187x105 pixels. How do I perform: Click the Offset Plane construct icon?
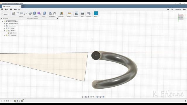tap(62, 13)
